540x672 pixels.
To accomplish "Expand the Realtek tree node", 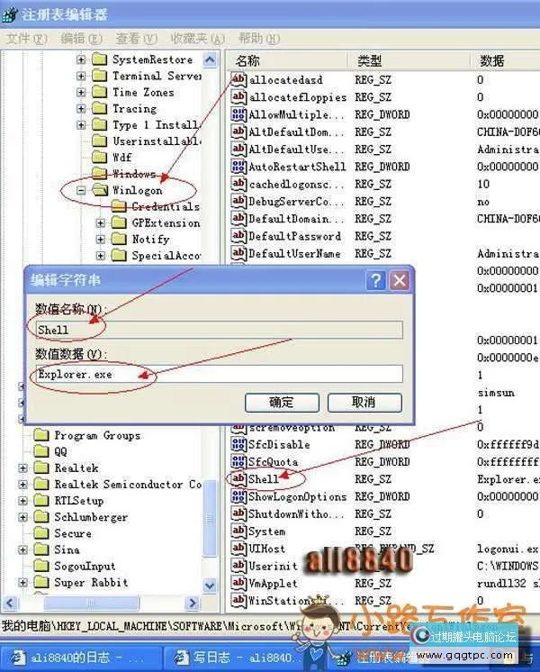I will [22, 468].
